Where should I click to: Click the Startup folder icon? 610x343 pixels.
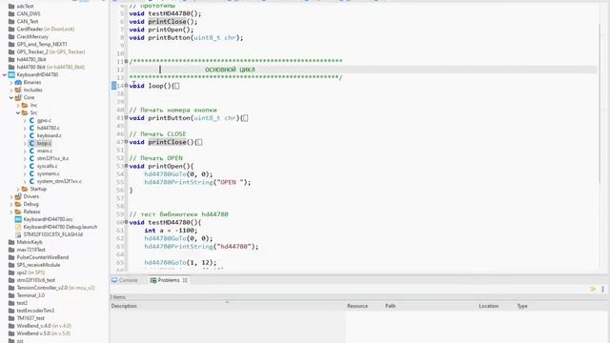tap(25, 189)
